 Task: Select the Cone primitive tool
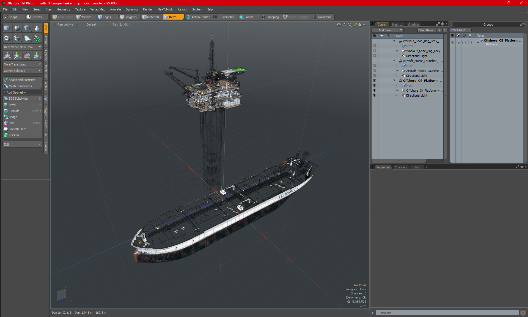click(37, 28)
